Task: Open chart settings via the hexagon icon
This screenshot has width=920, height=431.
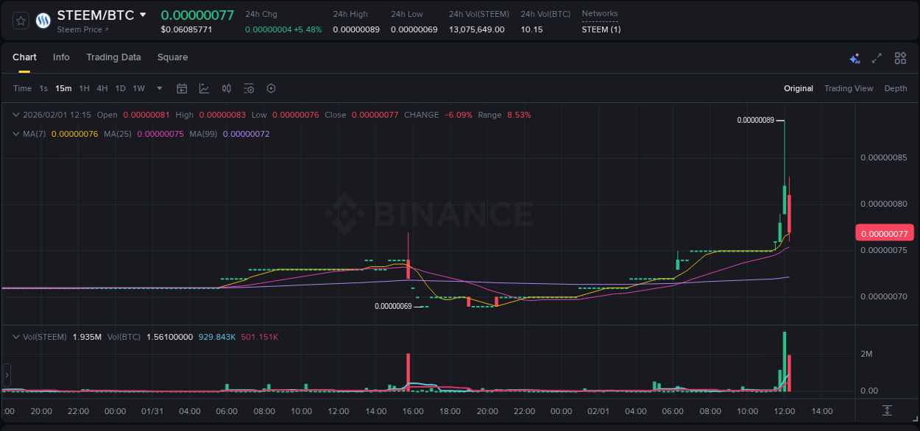Action: click(271, 88)
